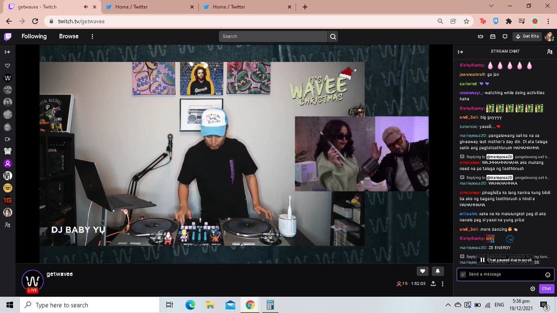Viewport: 557px width, 313px height.
Task: Open the Bits cheer icon in chat box
Action: pyautogui.click(x=463, y=275)
